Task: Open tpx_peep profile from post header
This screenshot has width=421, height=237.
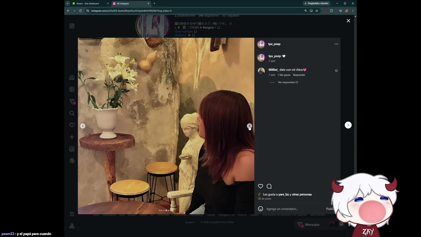Action: tap(274, 44)
